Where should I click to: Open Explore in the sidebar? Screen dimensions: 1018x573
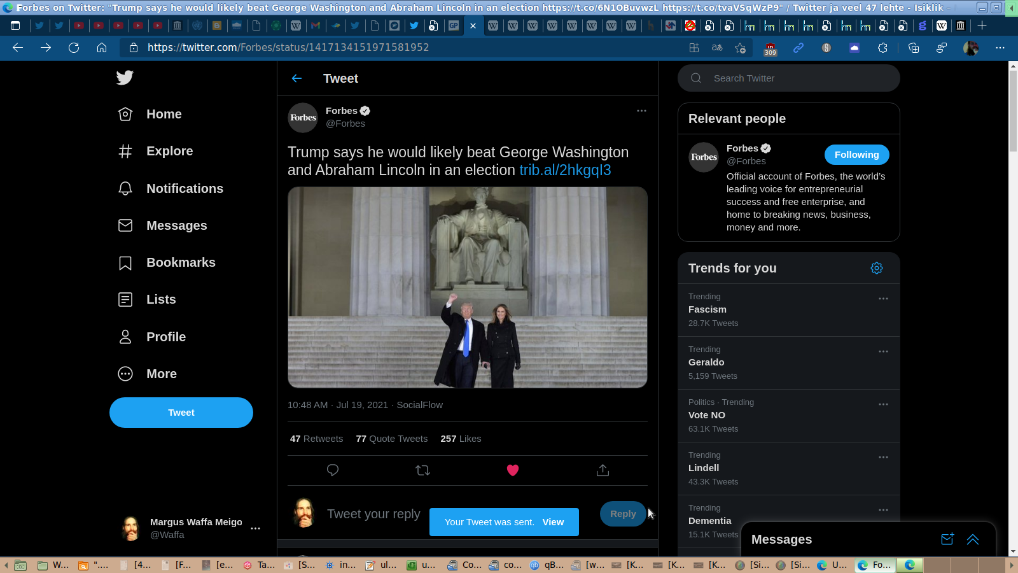pos(155,151)
